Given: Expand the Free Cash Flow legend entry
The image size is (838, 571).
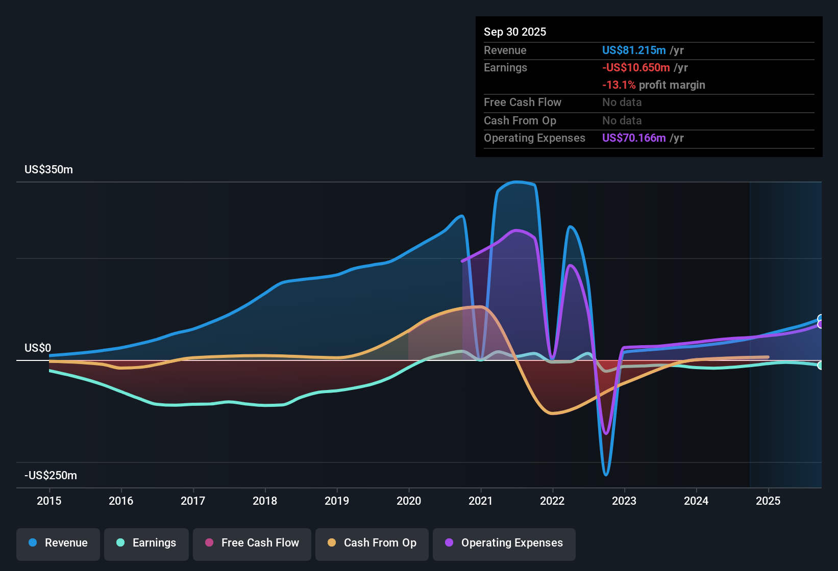Looking at the screenshot, I should [x=252, y=543].
